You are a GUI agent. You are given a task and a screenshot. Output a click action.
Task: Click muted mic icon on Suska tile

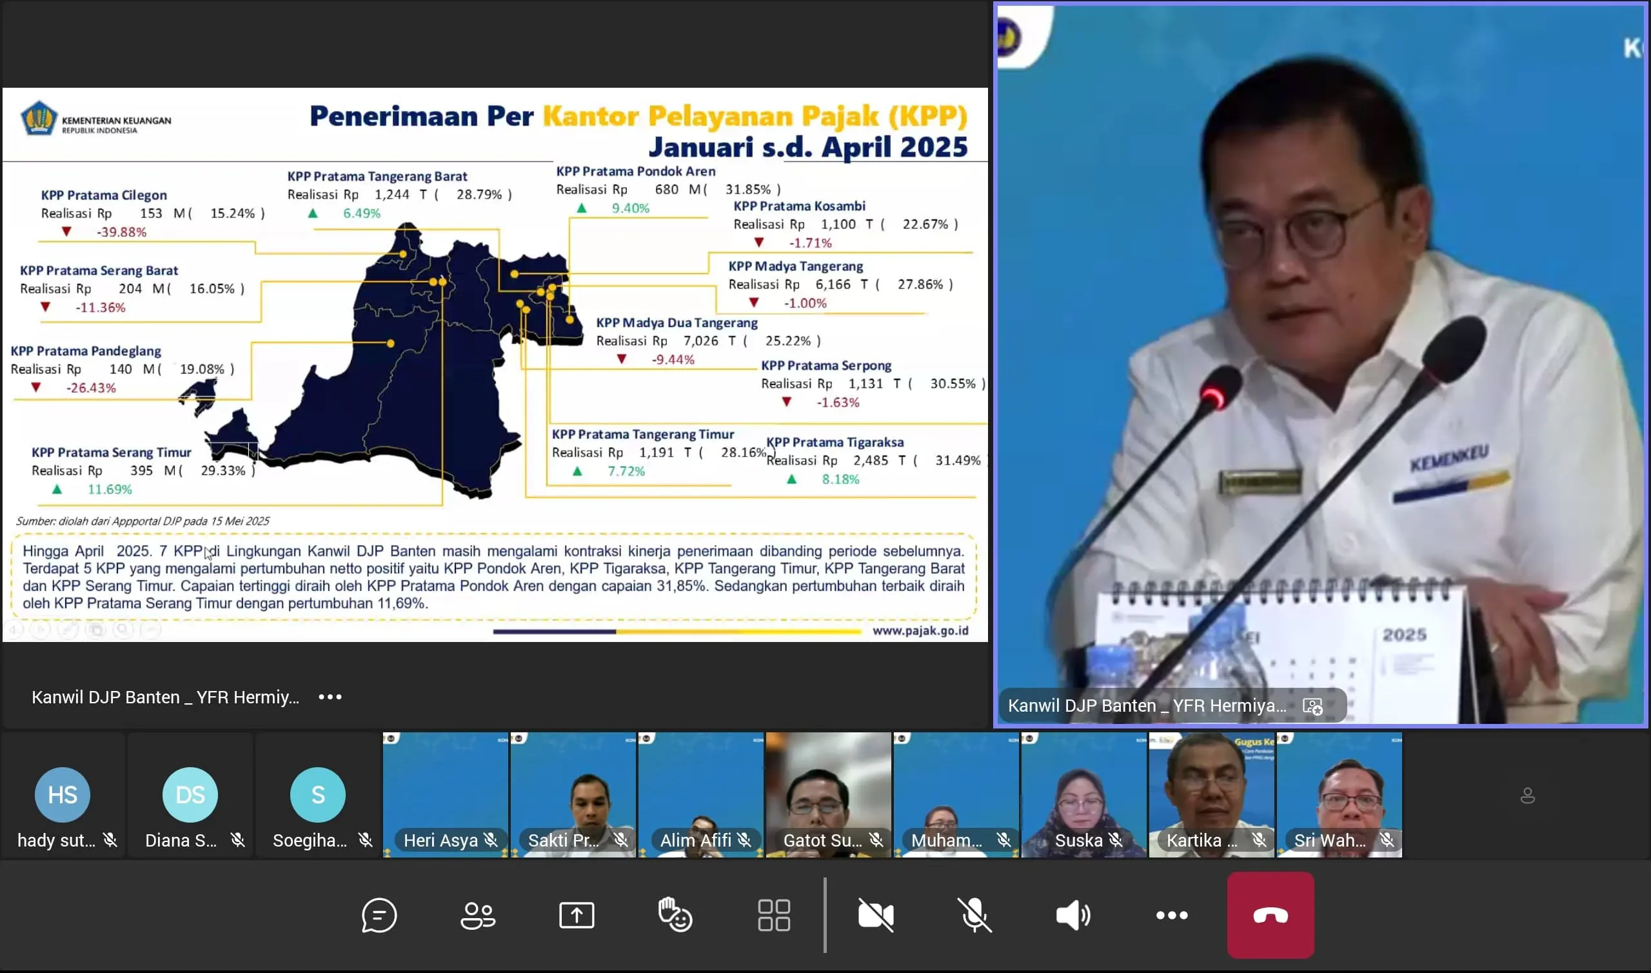tap(1116, 840)
